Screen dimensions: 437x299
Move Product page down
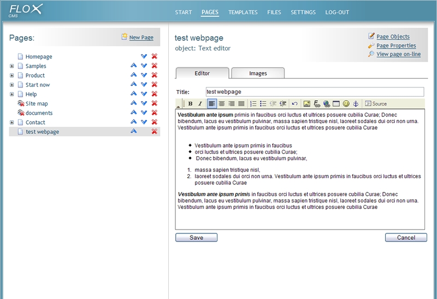pyautogui.click(x=144, y=75)
